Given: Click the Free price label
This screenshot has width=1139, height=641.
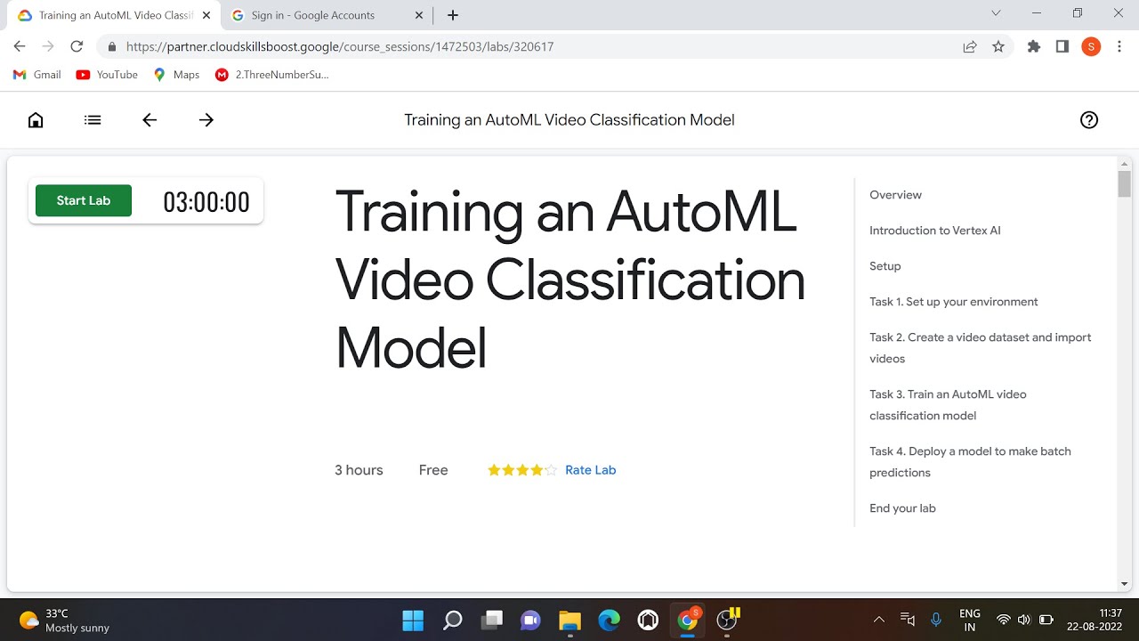Looking at the screenshot, I should click(x=433, y=470).
